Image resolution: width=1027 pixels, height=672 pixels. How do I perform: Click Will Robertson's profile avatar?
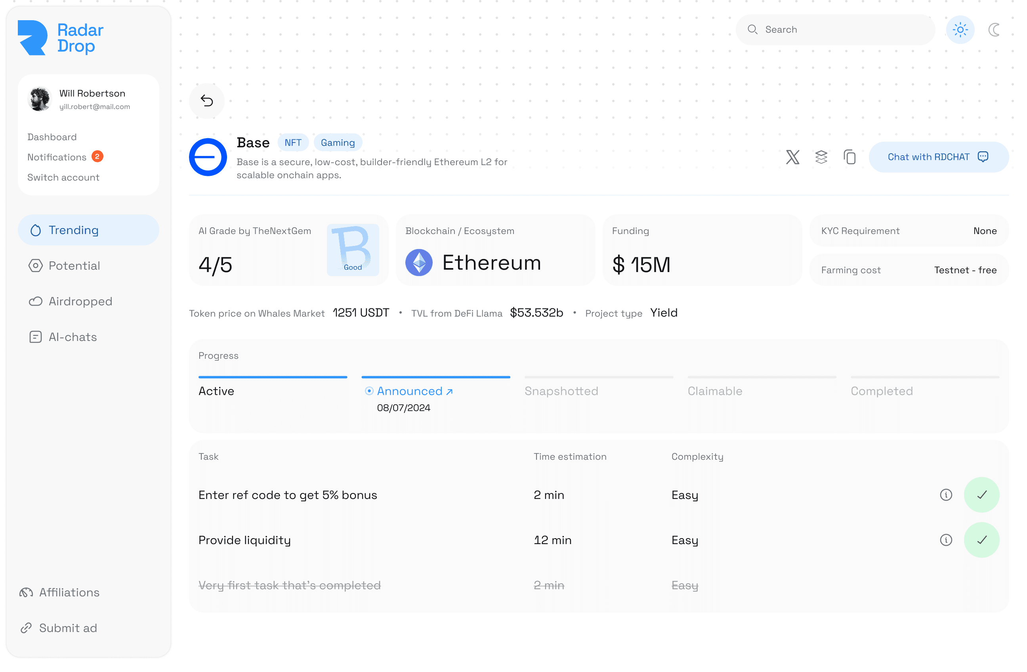pyautogui.click(x=39, y=99)
